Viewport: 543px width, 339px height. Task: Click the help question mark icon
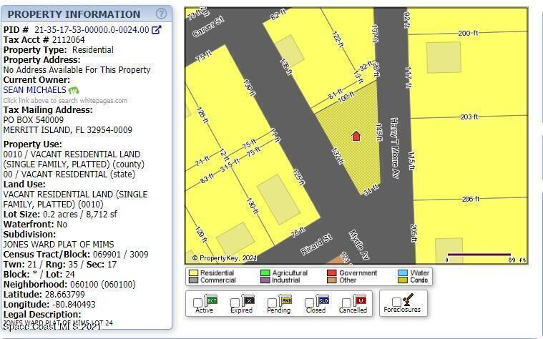click(x=161, y=14)
